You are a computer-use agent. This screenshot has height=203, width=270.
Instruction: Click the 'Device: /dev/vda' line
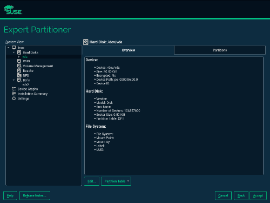(108, 68)
